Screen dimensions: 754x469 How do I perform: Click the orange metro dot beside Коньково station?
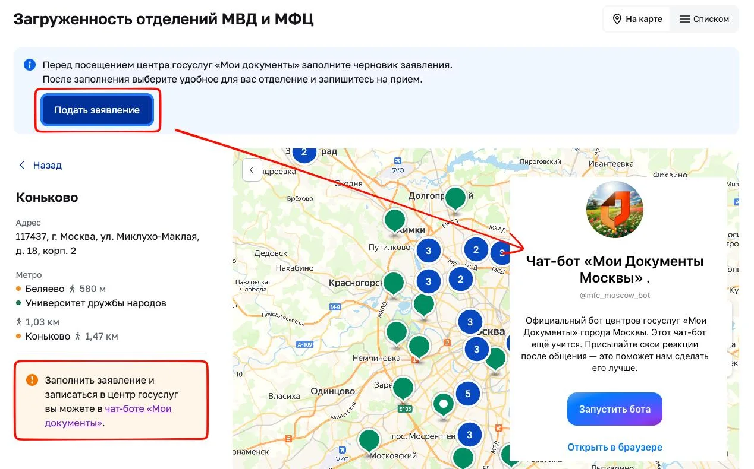click(19, 337)
